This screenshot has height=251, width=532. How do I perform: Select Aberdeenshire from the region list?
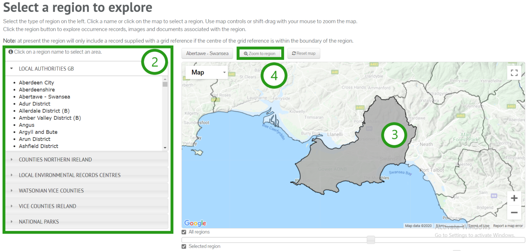[x=37, y=89]
